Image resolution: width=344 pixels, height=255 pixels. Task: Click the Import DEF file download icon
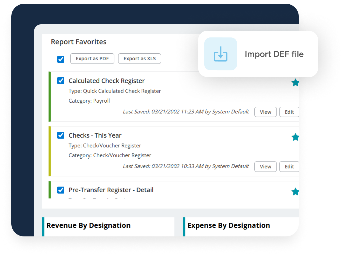[x=220, y=54]
